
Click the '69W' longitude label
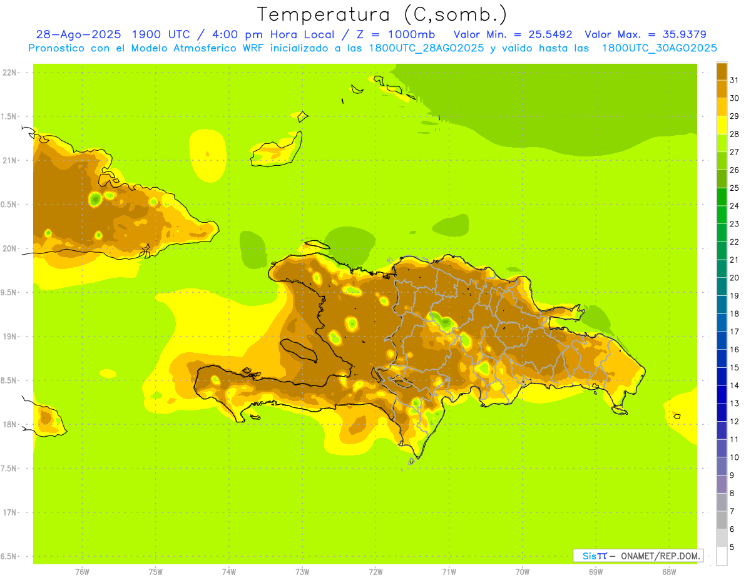point(596,571)
